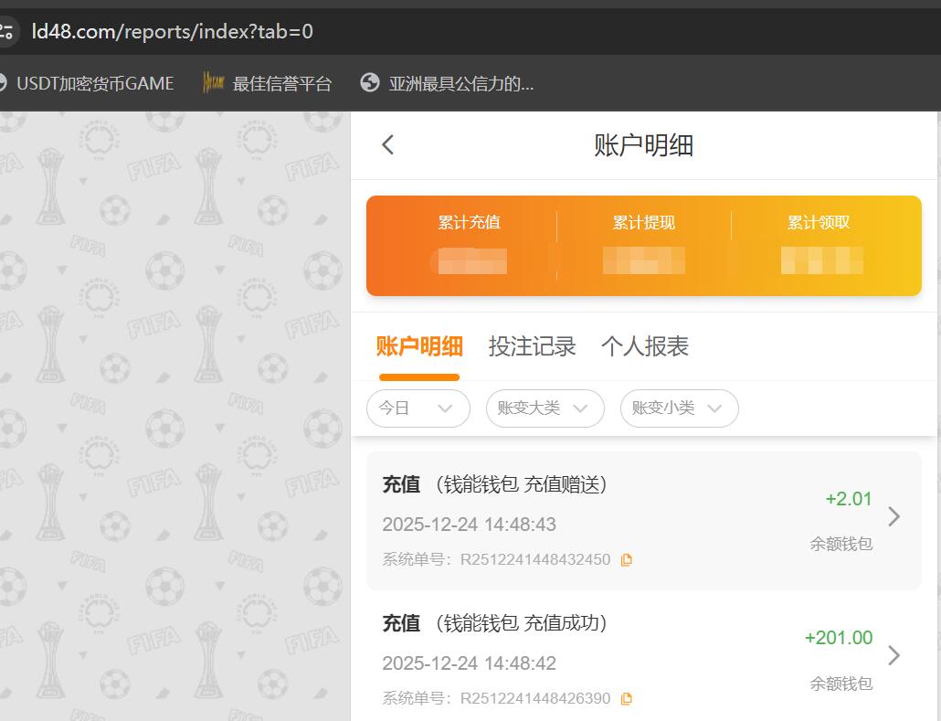Click the 最佳信誉平台 bookmark icon
The height and width of the screenshot is (721, 941).
click(x=212, y=82)
